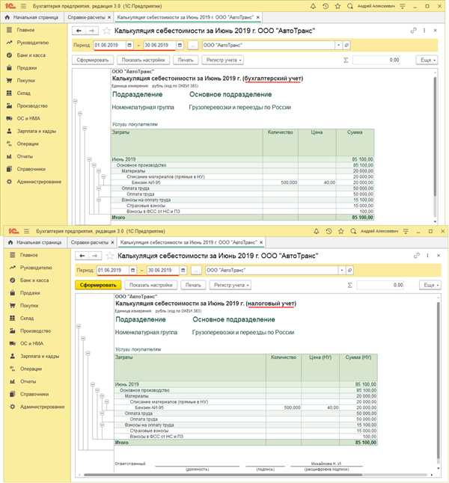Image resolution: width=449 pixels, height=483 pixels.
Task: Click sum sigma icon in top window
Action: coord(346,60)
